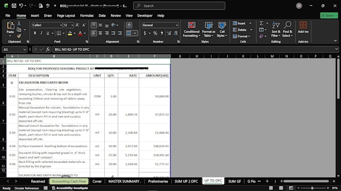Viewport: 341px width, 191px height.
Task: Click the Format Painter brush icon
Action: tap(19, 36)
